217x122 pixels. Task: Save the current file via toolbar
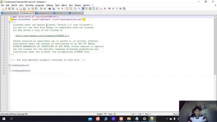pos(9,8)
